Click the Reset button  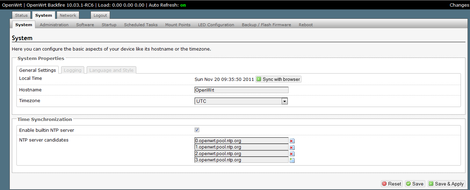coord(391,184)
